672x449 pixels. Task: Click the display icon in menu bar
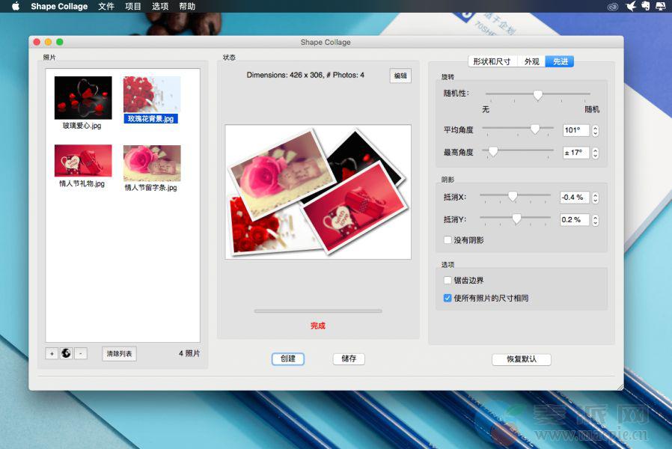point(661,7)
